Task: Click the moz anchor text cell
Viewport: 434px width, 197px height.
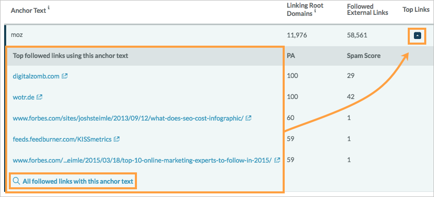Action: (16, 35)
